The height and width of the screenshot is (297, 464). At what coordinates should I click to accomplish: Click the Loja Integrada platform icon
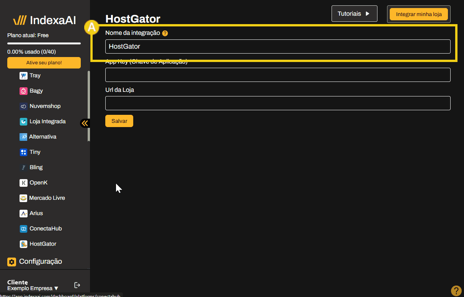[x=23, y=122]
